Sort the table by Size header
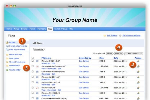Viewport: 150px width, 100px height. (x=101, y=58)
